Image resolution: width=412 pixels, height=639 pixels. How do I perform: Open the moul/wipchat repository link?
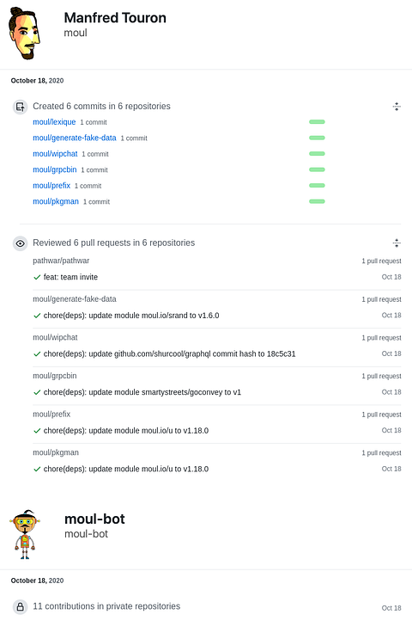coord(55,154)
